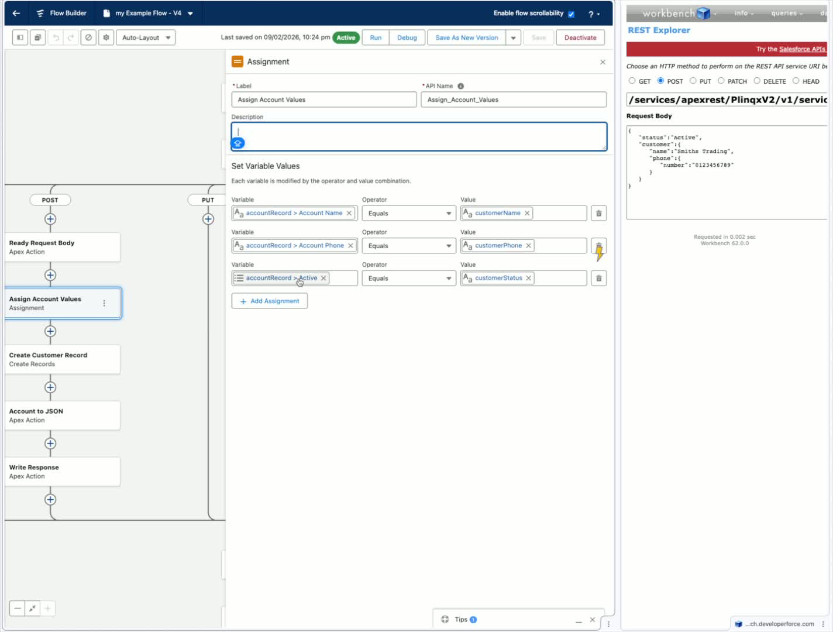Open Salesforce APIs link in Workbench
The width and height of the screenshot is (833, 632).
point(802,49)
